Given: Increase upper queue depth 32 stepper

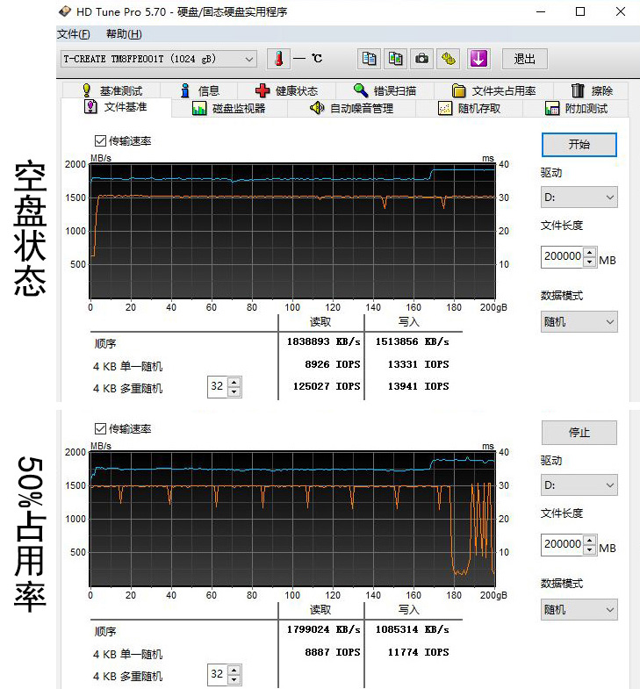Looking at the screenshot, I should tap(234, 383).
